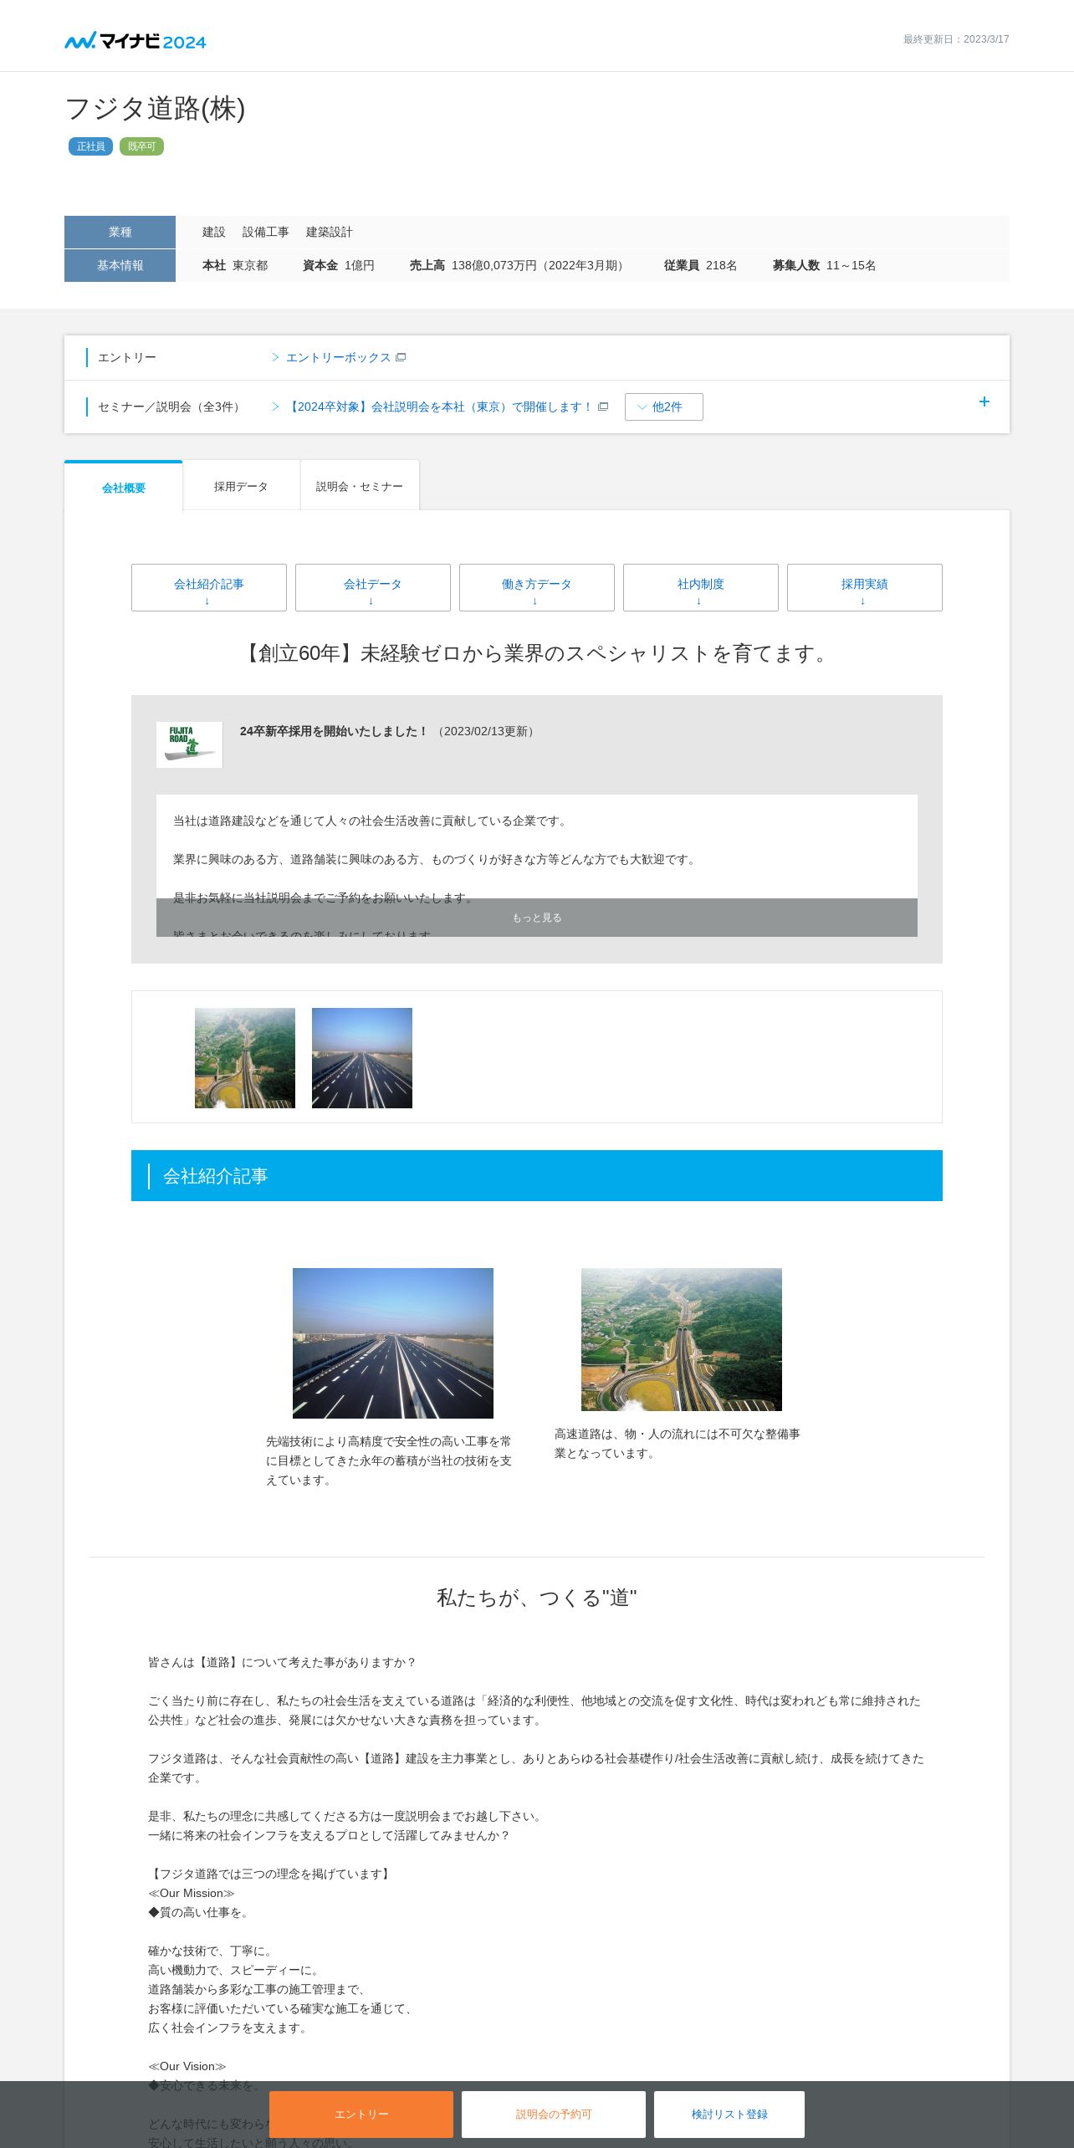Click the 検討リスト登録 button

point(729,2114)
